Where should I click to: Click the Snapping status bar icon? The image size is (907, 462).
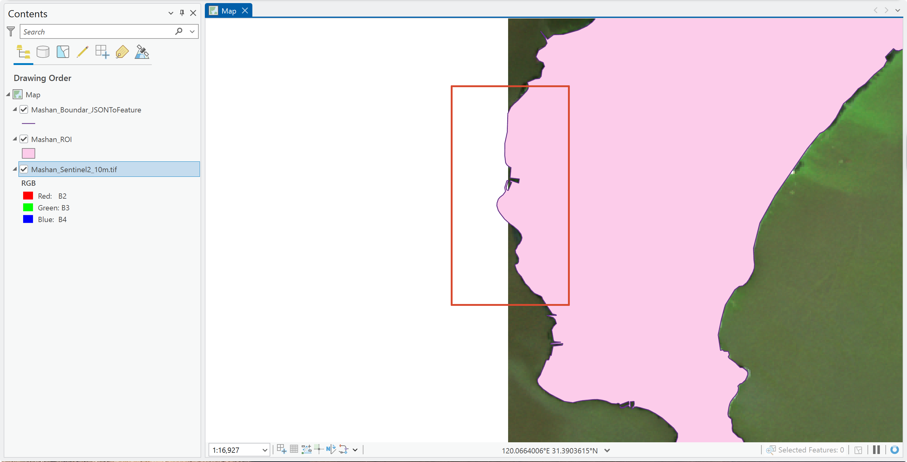pos(281,449)
